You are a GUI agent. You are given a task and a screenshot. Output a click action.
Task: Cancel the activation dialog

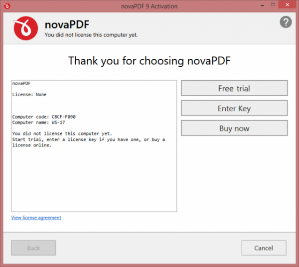pyautogui.click(x=264, y=248)
